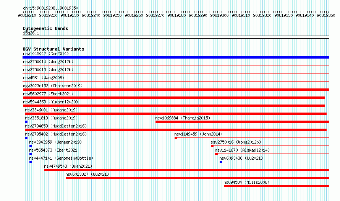Open nsv2795402 (Huddleston2016) variant

(x=56, y=134)
